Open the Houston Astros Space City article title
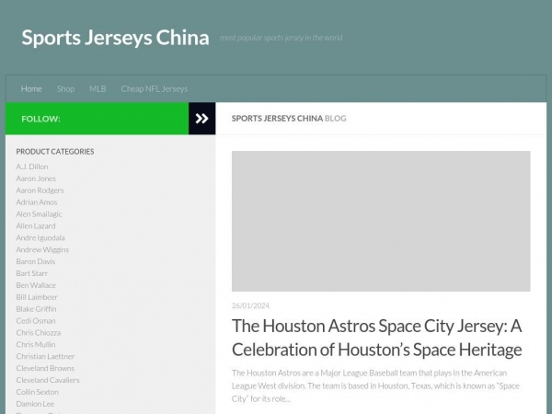The width and height of the screenshot is (552, 414). coord(376,338)
